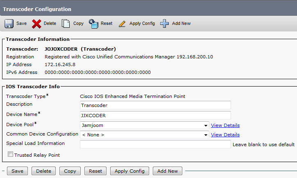Viewport: 297px width, 178px height.
Task: Click the Special Load Information field
Action: pos(155,144)
